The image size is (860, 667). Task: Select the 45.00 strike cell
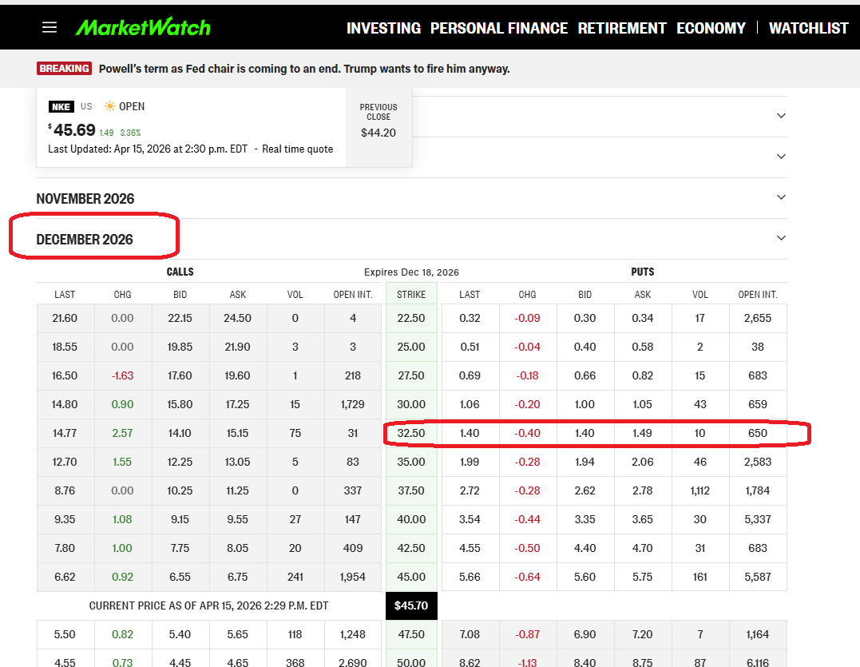pos(411,577)
